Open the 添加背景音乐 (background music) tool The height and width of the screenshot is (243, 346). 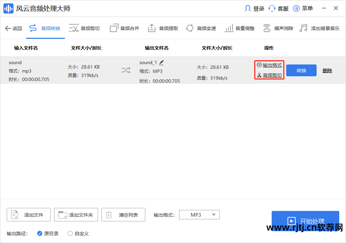tap(318, 28)
